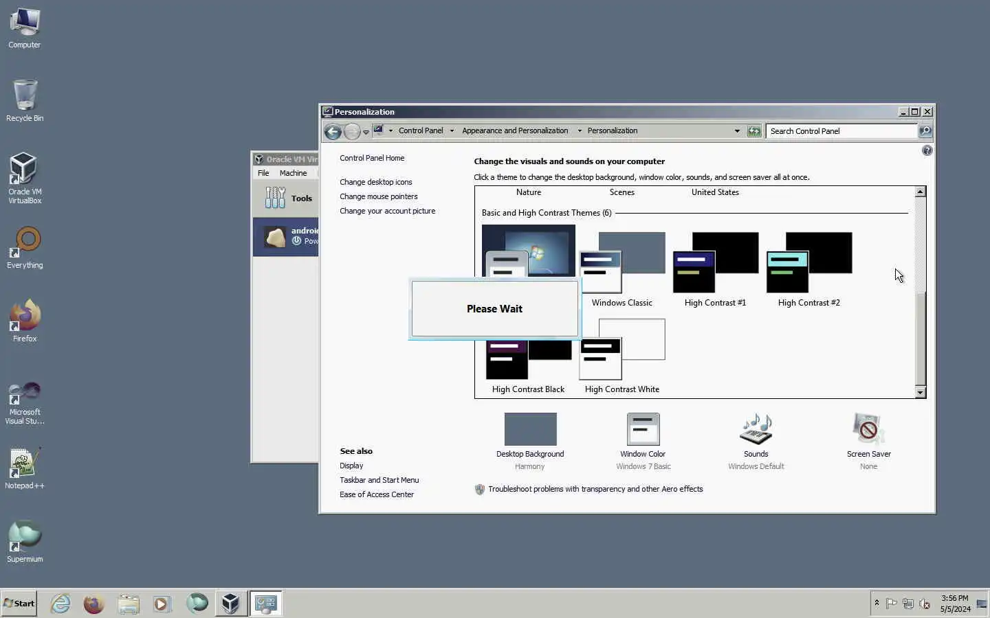990x618 pixels.
Task: Open Troubleshoot transparency and Aero effects link
Action: click(595, 489)
